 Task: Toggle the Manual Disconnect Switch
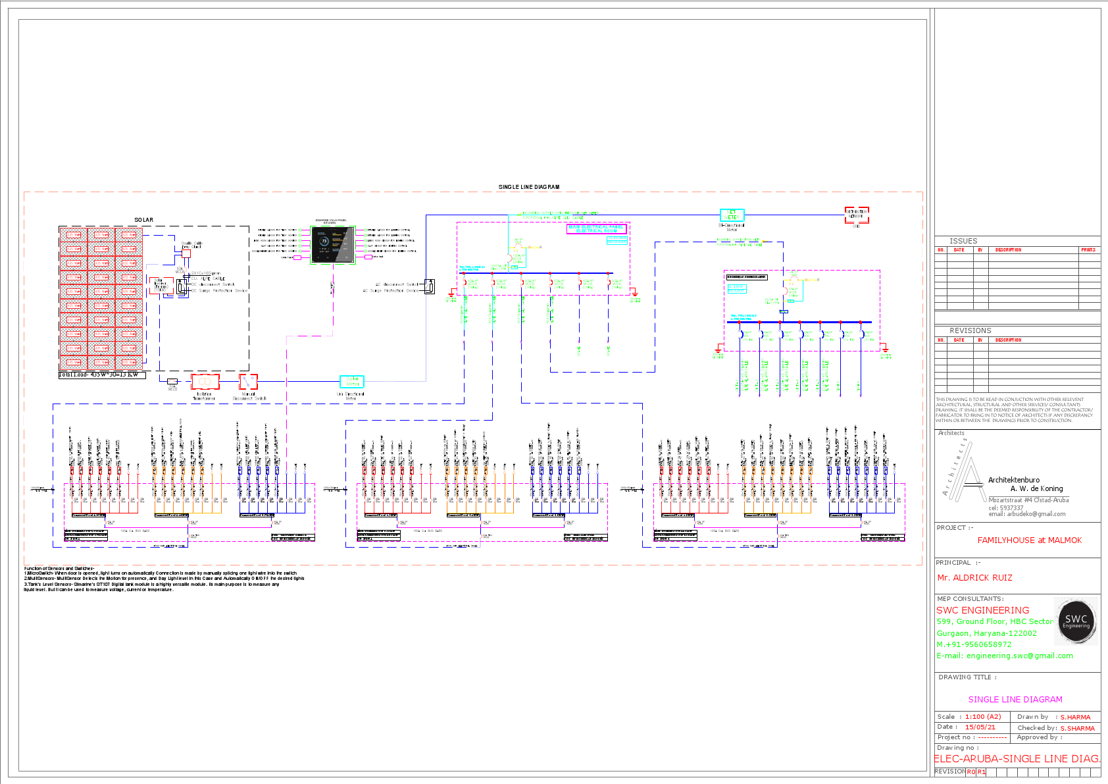click(x=249, y=380)
